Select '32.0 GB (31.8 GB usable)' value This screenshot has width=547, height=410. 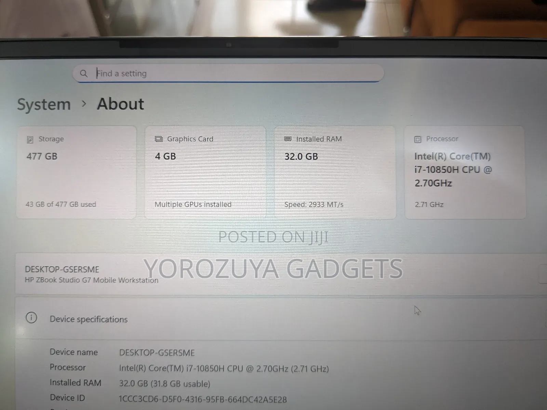(165, 384)
